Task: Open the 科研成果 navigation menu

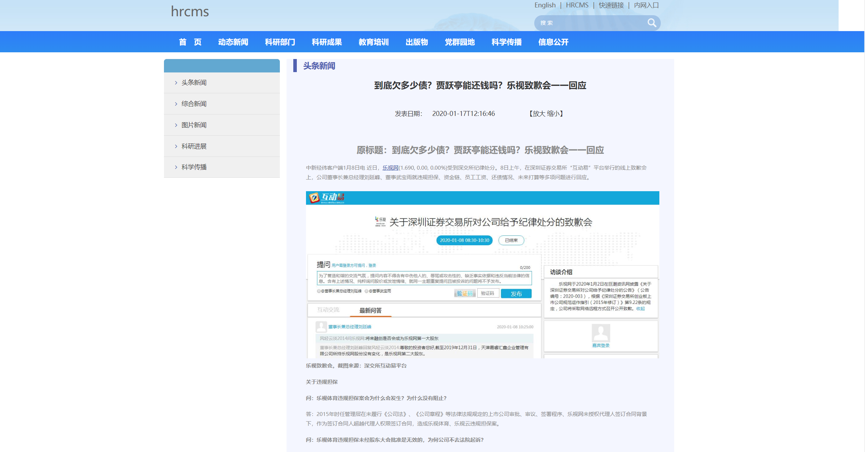Action: (326, 42)
